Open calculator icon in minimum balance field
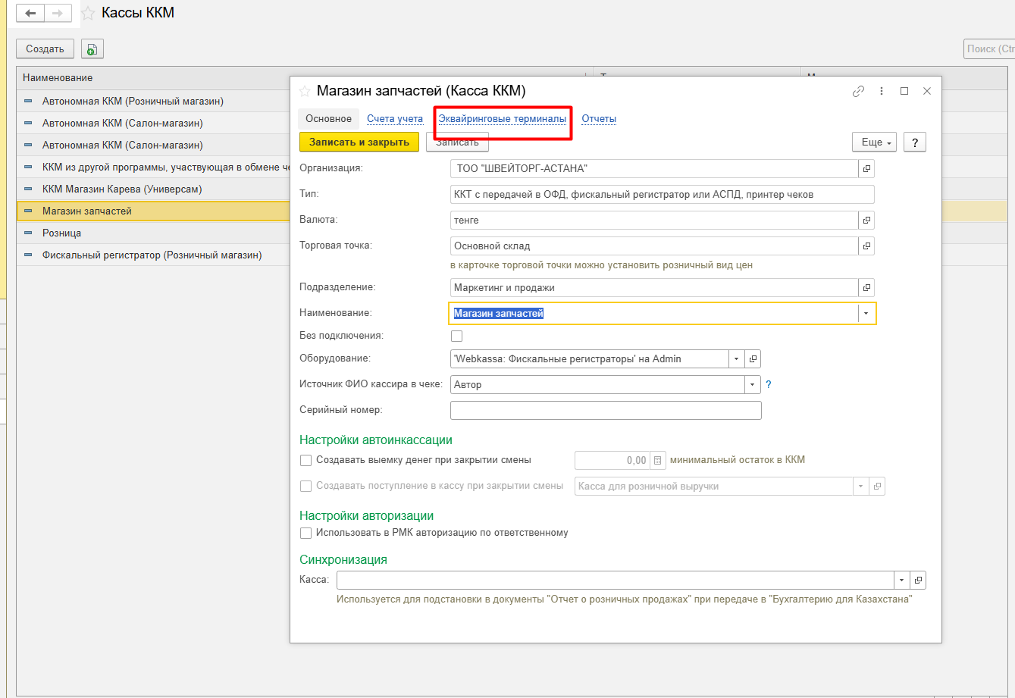 tap(658, 460)
